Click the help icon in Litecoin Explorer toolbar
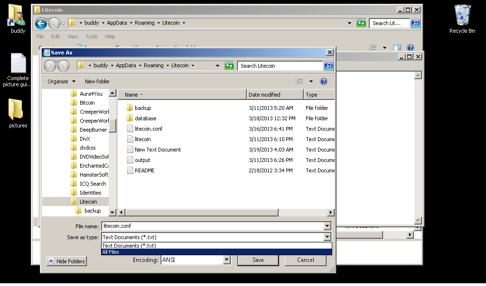The height and width of the screenshot is (286, 486). point(411,48)
